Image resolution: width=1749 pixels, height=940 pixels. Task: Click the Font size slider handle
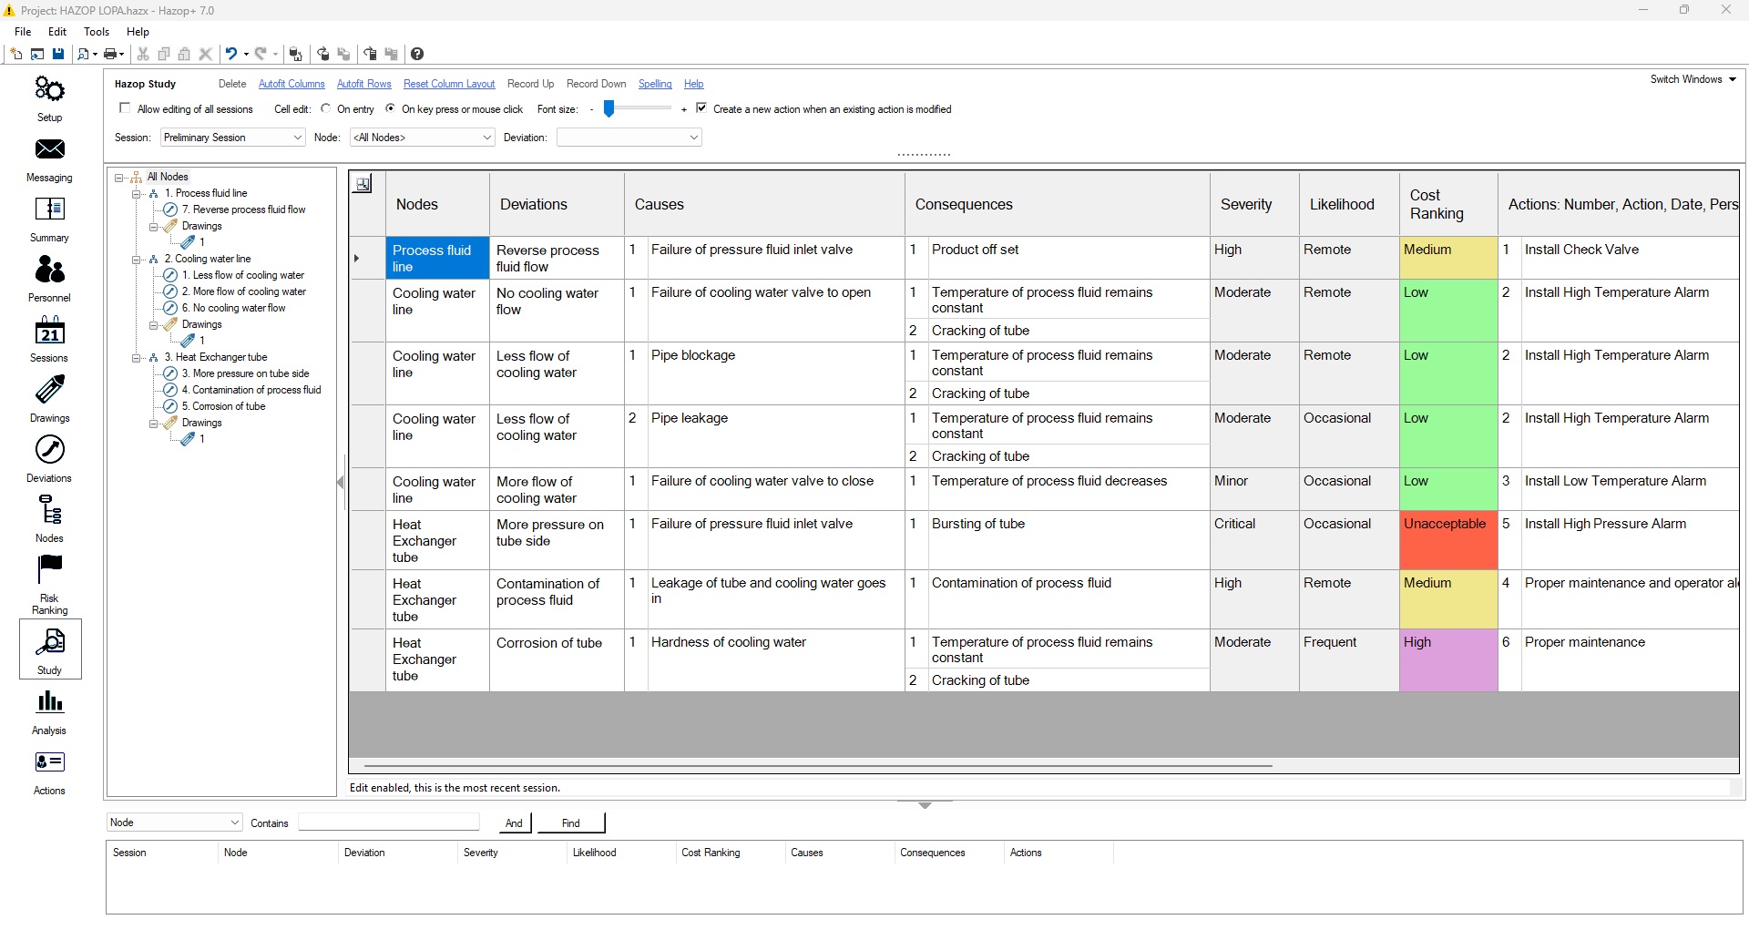pyautogui.click(x=609, y=109)
